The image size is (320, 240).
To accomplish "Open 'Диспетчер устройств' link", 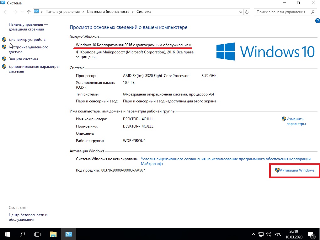I will pyautogui.click(x=27, y=40).
